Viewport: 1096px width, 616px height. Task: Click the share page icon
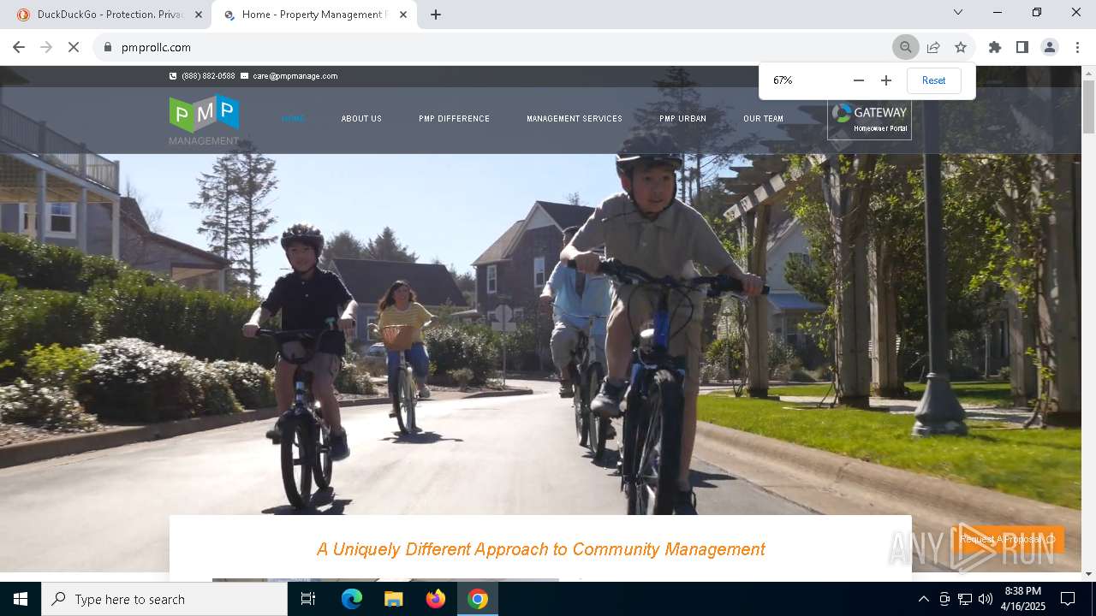[x=933, y=47]
